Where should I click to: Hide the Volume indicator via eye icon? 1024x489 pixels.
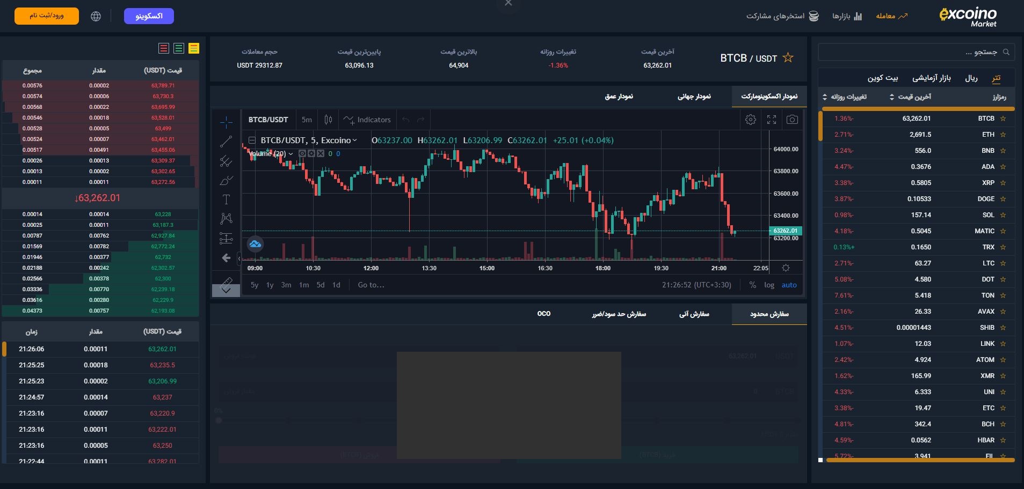coord(302,153)
